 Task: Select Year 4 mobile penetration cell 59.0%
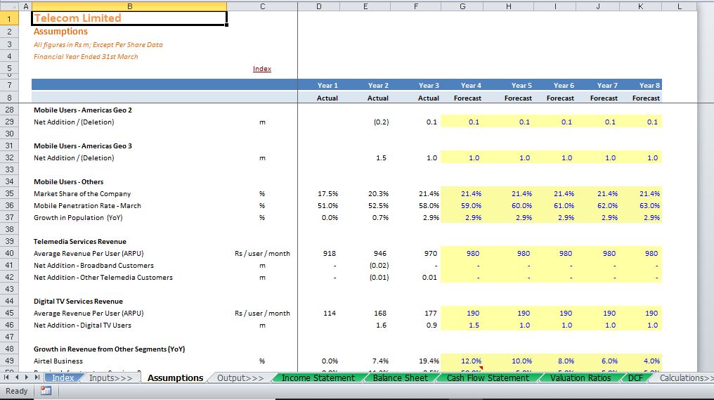click(462, 206)
